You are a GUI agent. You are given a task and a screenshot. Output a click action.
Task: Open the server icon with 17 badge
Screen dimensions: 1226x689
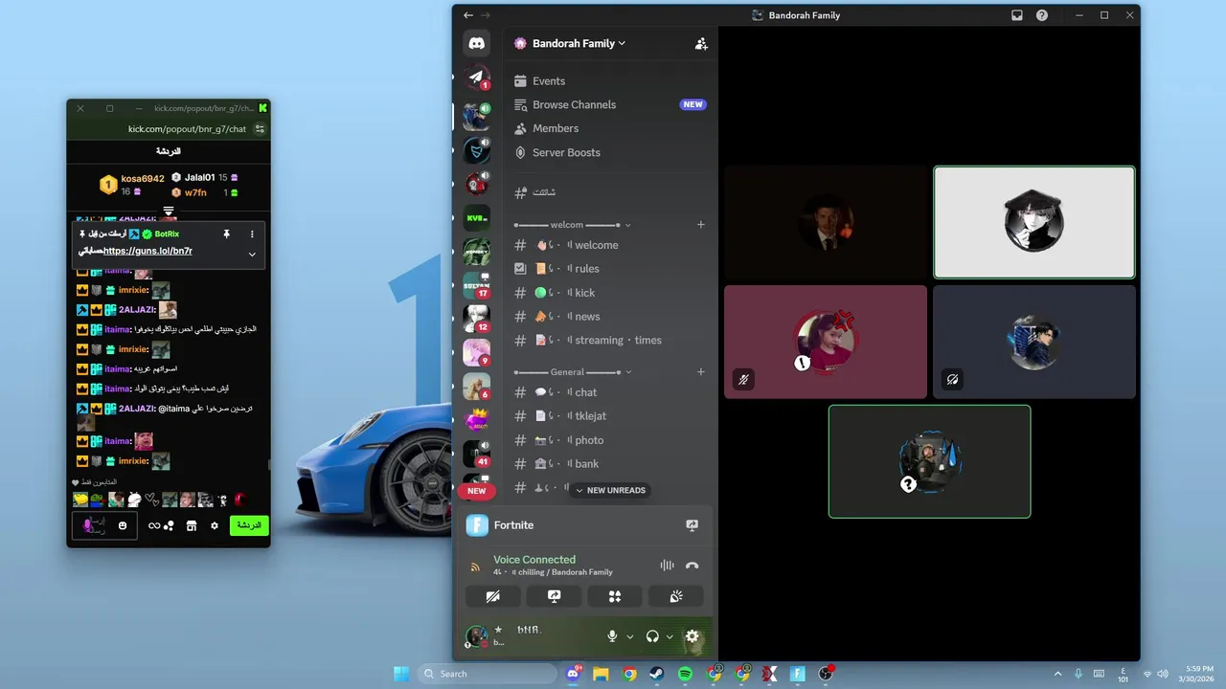[x=476, y=284]
